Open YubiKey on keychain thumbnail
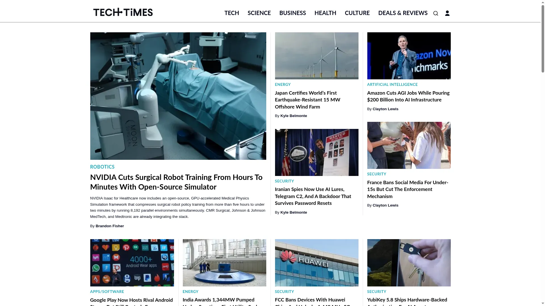The height and width of the screenshot is (306, 545). point(409,263)
